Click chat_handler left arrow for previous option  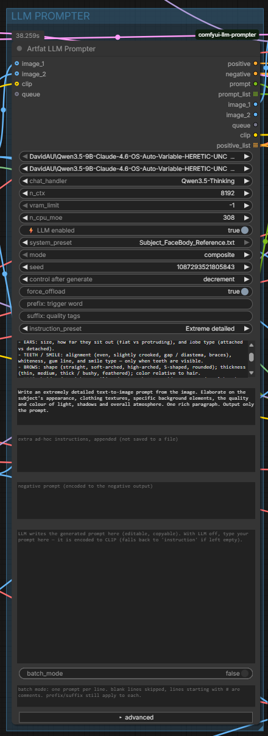click(x=24, y=181)
